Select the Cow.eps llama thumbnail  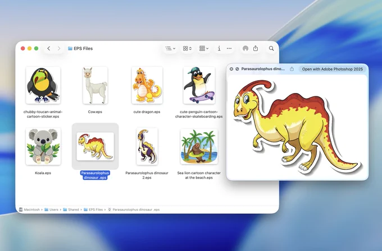coord(95,85)
